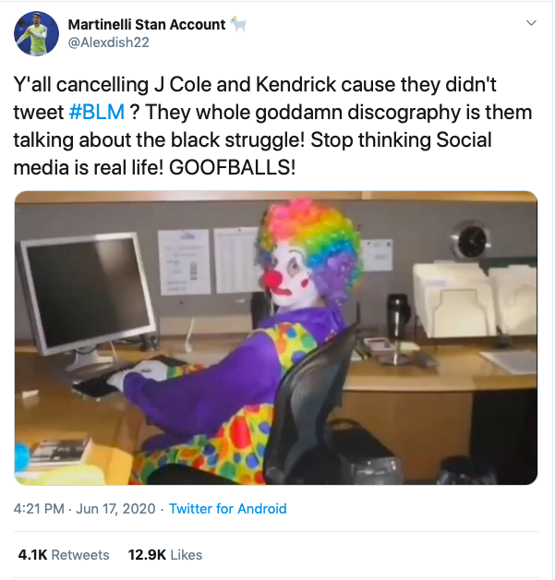The width and height of the screenshot is (555, 580).
Task: Click the 4:21 PM tweet timestamp
Action: 39,509
